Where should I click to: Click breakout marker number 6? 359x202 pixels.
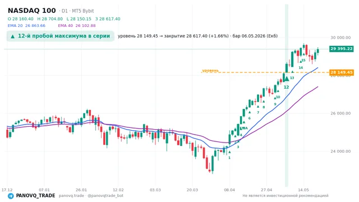[249, 118]
